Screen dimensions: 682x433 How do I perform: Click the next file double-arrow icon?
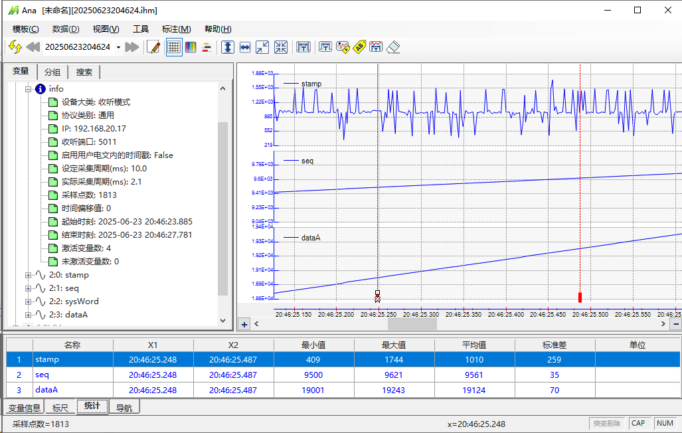point(131,47)
